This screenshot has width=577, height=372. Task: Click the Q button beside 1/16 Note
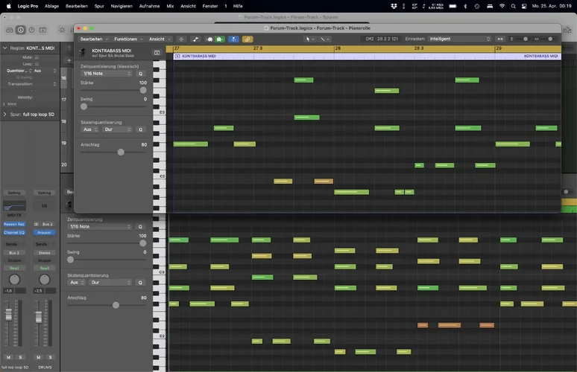[x=140, y=74]
